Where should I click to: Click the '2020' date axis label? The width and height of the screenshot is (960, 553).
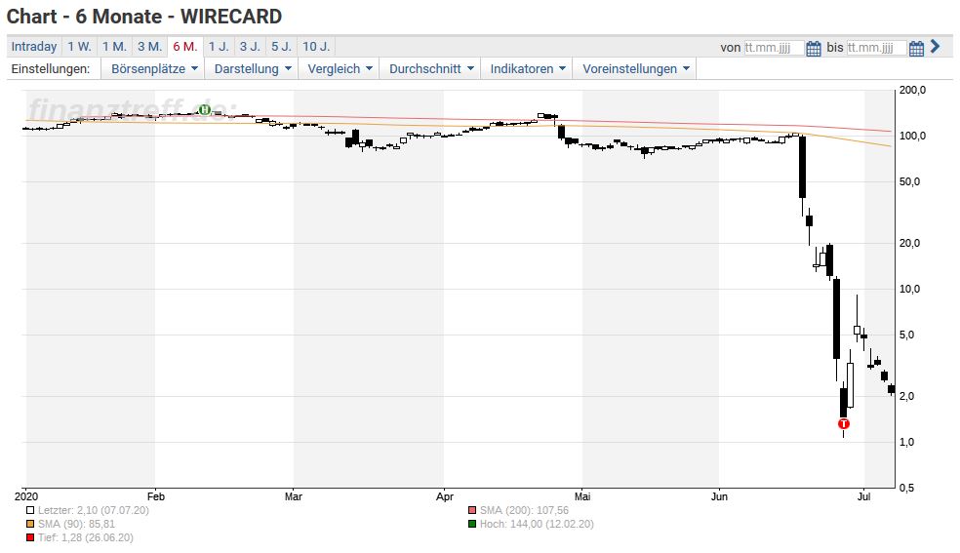(x=25, y=496)
